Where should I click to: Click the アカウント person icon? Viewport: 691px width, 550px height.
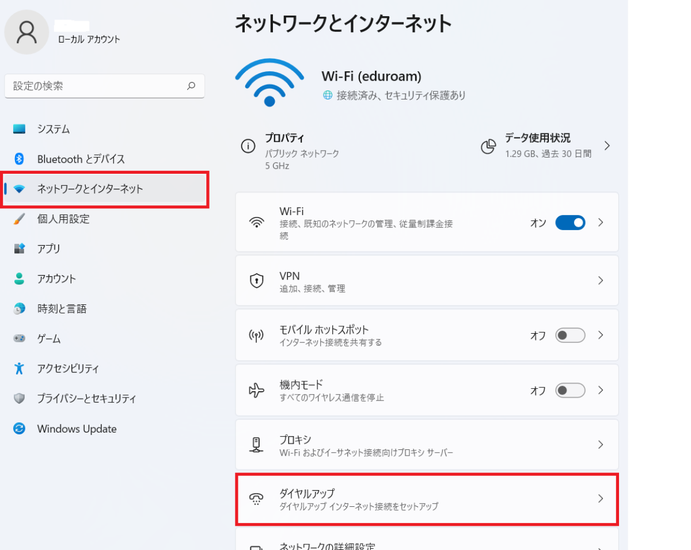coord(20,278)
